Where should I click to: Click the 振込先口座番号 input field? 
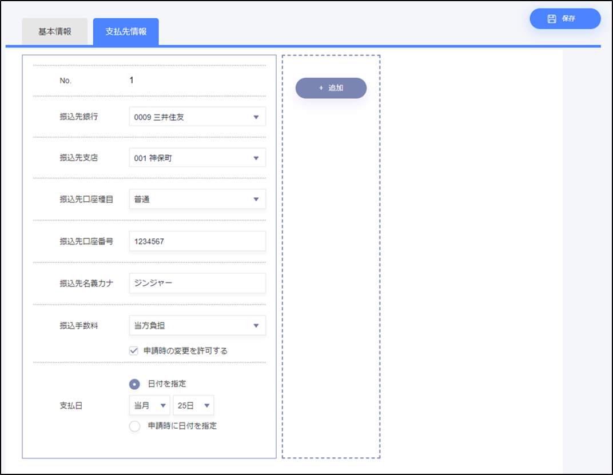(197, 241)
